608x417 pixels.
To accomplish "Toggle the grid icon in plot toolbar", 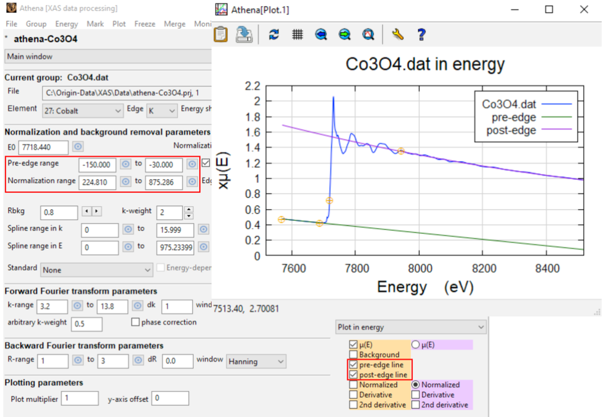I will click(x=297, y=34).
